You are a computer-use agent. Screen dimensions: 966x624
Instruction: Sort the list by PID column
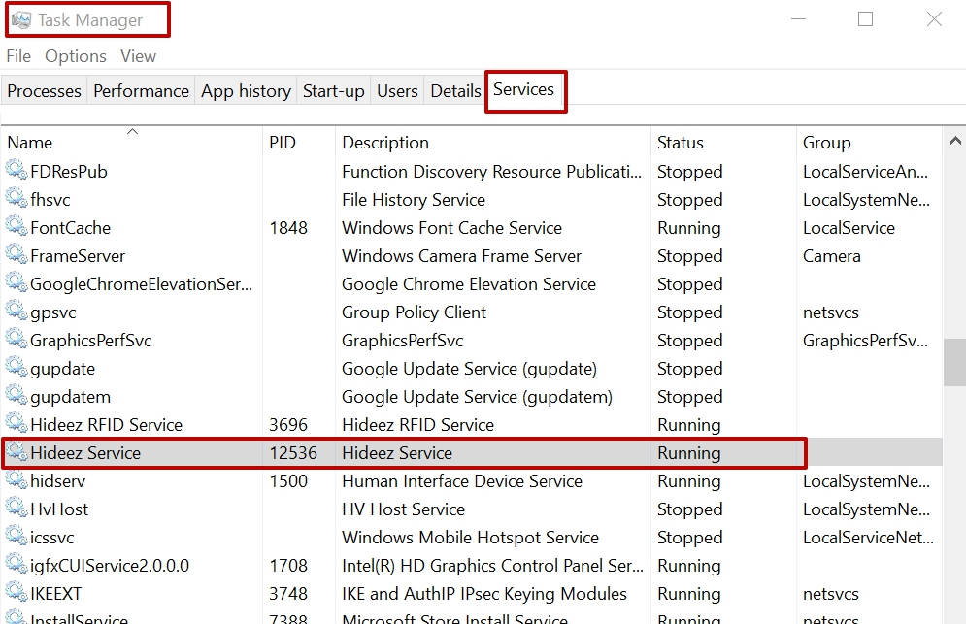282,143
